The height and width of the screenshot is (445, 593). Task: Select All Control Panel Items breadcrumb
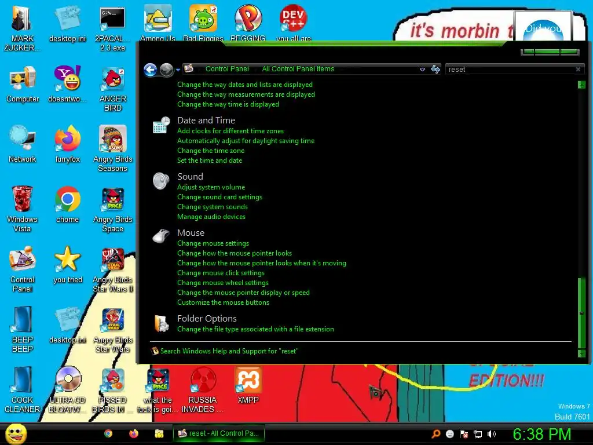click(x=298, y=69)
